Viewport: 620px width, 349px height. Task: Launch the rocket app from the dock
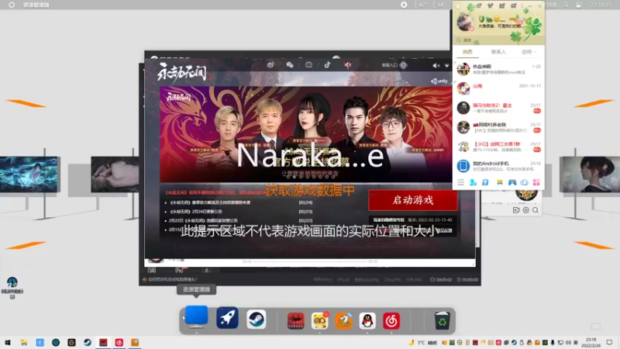227,318
